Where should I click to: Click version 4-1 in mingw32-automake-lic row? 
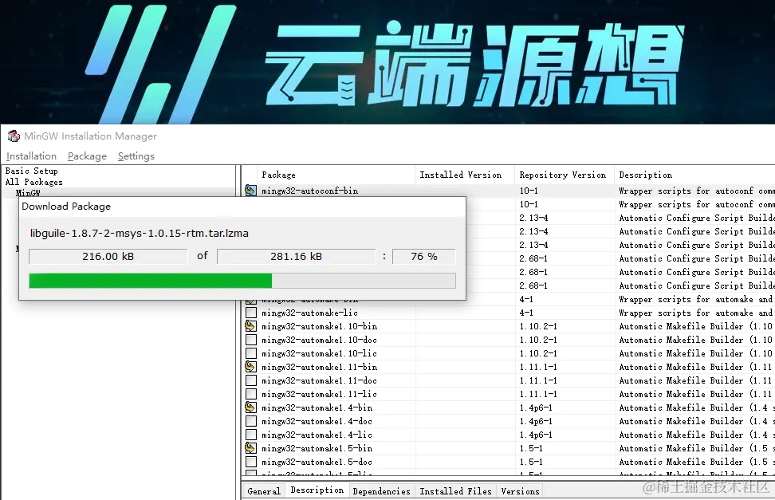click(x=526, y=313)
